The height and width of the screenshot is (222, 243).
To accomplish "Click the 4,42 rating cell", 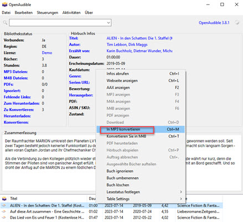I will 165,205.
